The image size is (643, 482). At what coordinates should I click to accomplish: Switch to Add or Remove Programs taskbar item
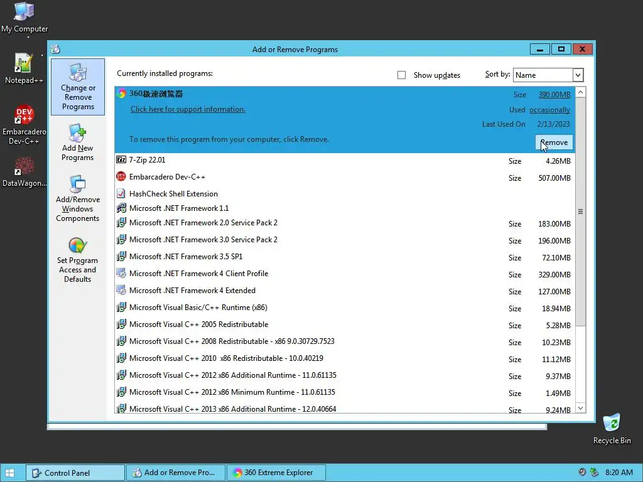click(176, 473)
